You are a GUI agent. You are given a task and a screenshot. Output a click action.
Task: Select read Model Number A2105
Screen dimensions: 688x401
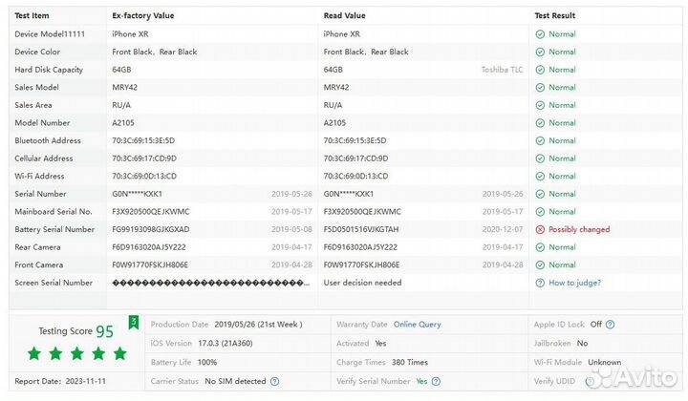pos(334,123)
